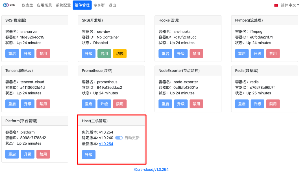This screenshot has width=305, height=175.
Task: Restart the node-exporter container
Action: 165,104
